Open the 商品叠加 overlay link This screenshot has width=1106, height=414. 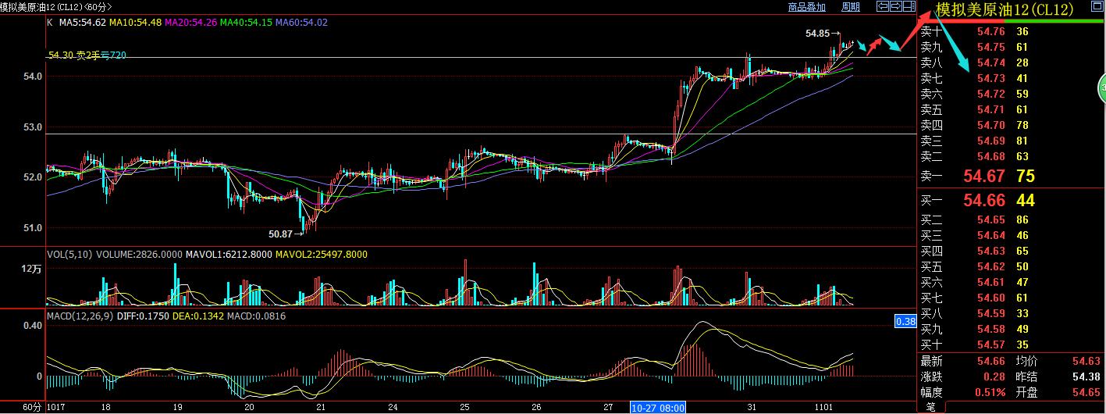click(x=807, y=7)
